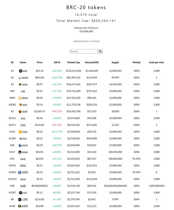Sort by Volume(24h) column header
174x210 pixels.
coord(92,62)
